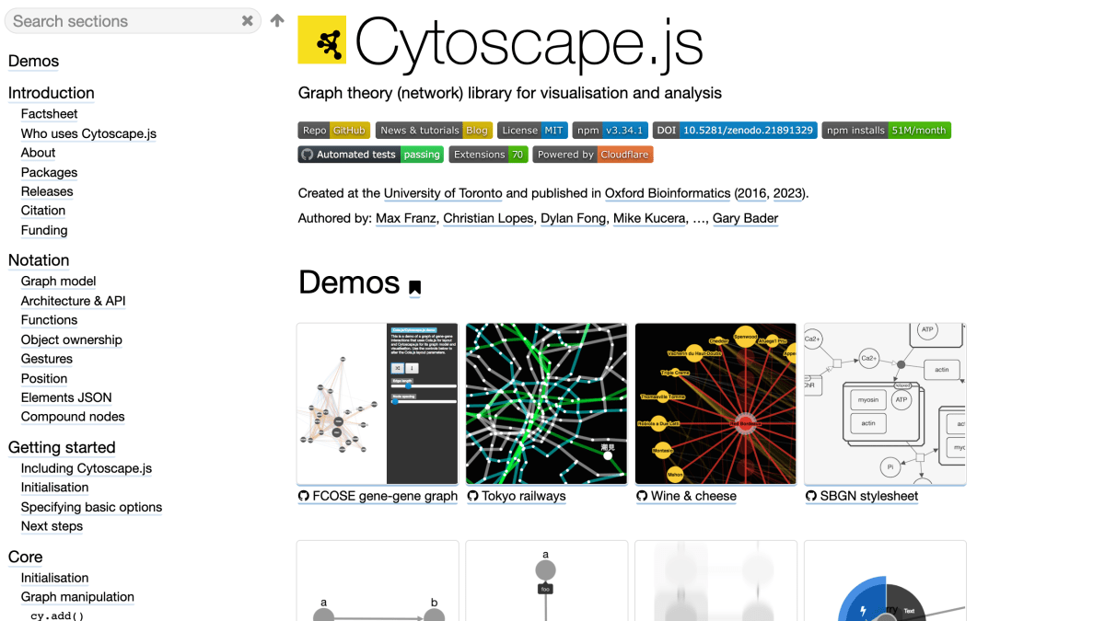
Task: Open Gestures in the sidebar
Action: pyautogui.click(x=47, y=359)
